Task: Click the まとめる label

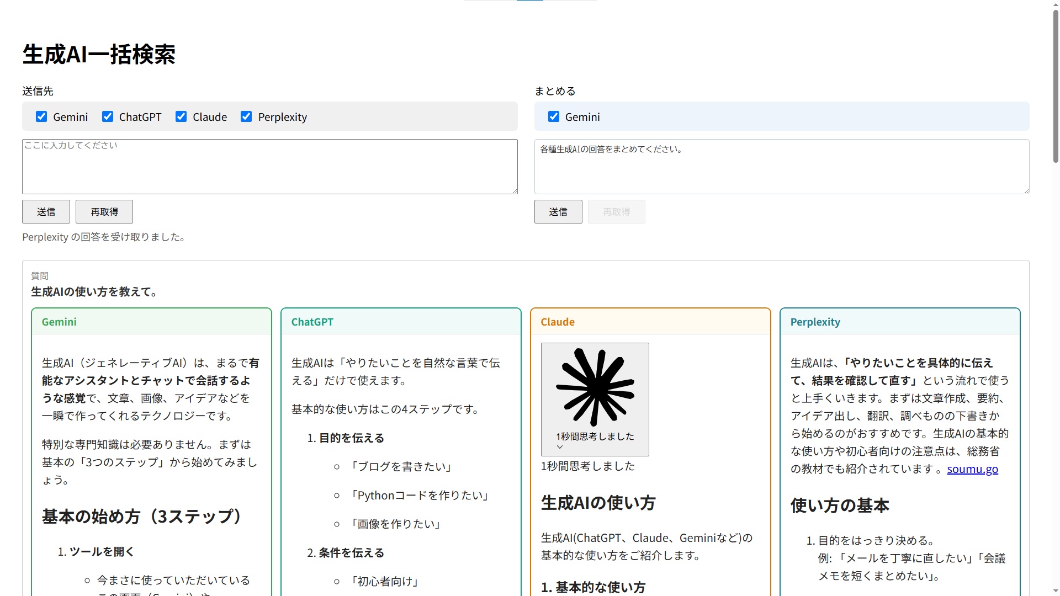Action: coord(555,91)
